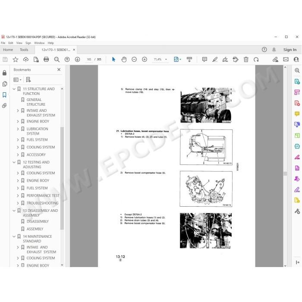
Task: Select the highlight text pen tool
Action: [215, 60]
